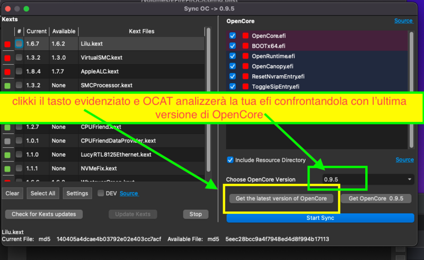Tick the checkbox for Lilu.kext row
This screenshot has width=424, height=260.
pyautogui.click(x=19, y=43)
